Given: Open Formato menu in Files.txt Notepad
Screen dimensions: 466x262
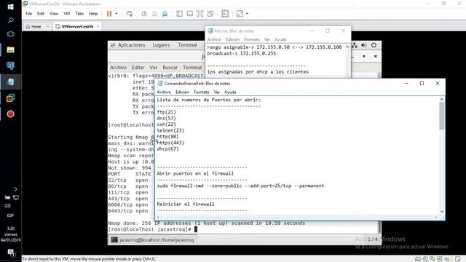Looking at the screenshot, I should coord(252,39).
